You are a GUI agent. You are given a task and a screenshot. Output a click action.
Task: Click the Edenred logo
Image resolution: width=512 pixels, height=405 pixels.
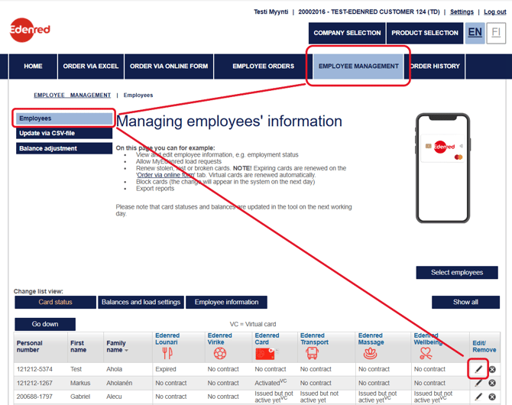point(30,31)
